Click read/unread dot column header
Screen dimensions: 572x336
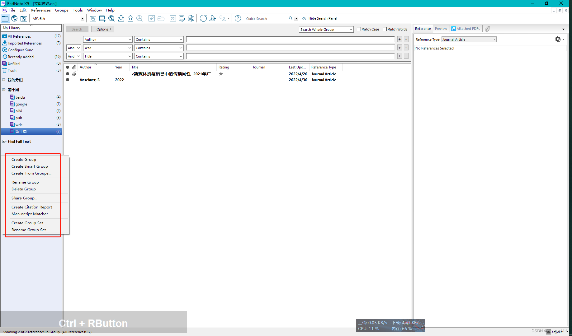pos(68,67)
